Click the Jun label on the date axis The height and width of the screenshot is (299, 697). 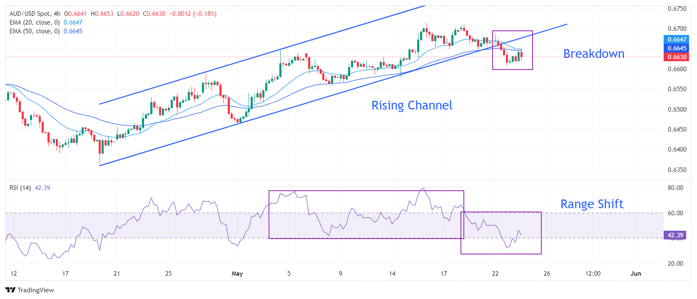point(635,274)
